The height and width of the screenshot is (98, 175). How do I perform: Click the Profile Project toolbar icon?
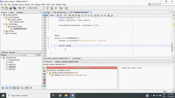(x=66, y=8)
